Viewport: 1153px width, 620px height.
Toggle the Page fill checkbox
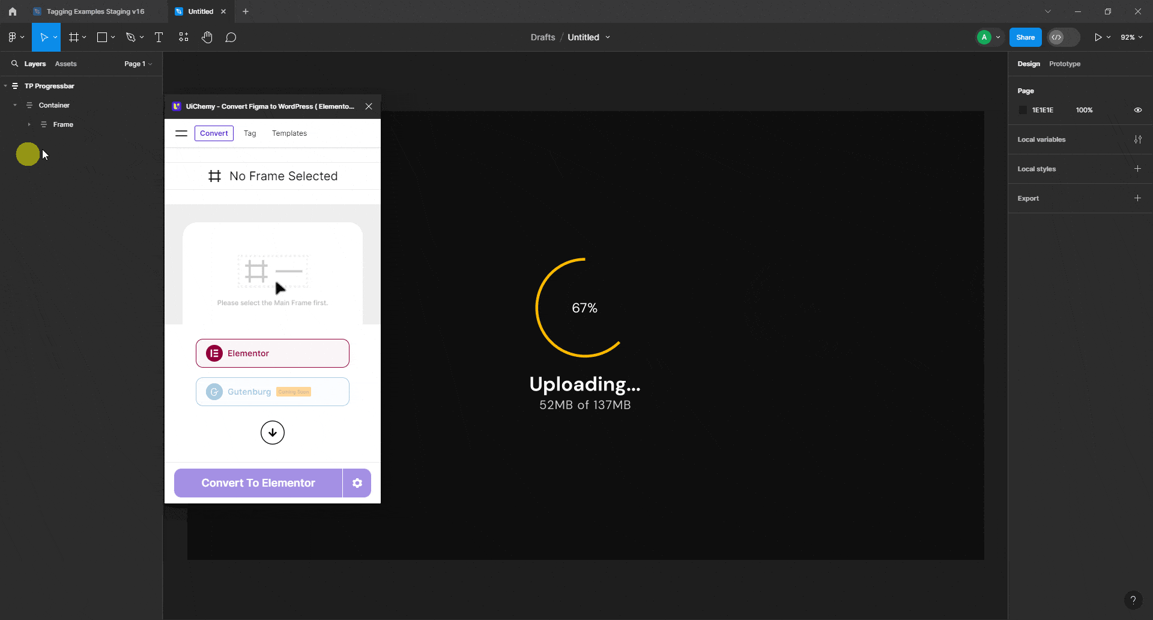(x=1023, y=109)
